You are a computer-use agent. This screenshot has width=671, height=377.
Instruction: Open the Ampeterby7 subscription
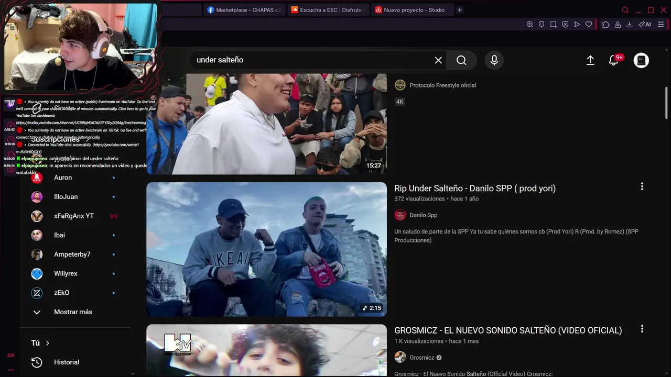76,254
